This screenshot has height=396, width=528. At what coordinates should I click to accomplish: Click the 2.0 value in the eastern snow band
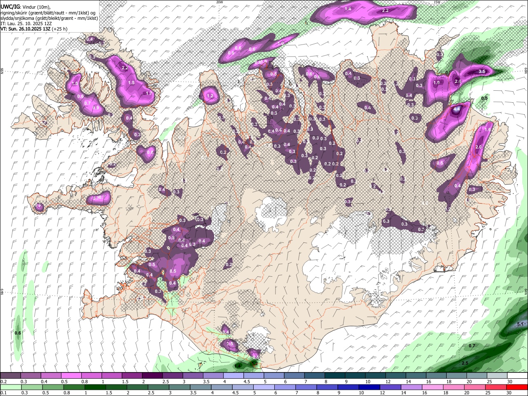pos(479,147)
